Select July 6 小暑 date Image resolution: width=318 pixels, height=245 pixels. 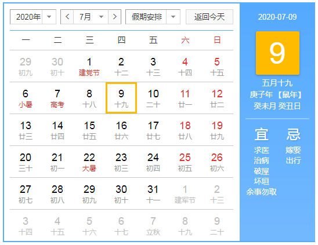26,98
